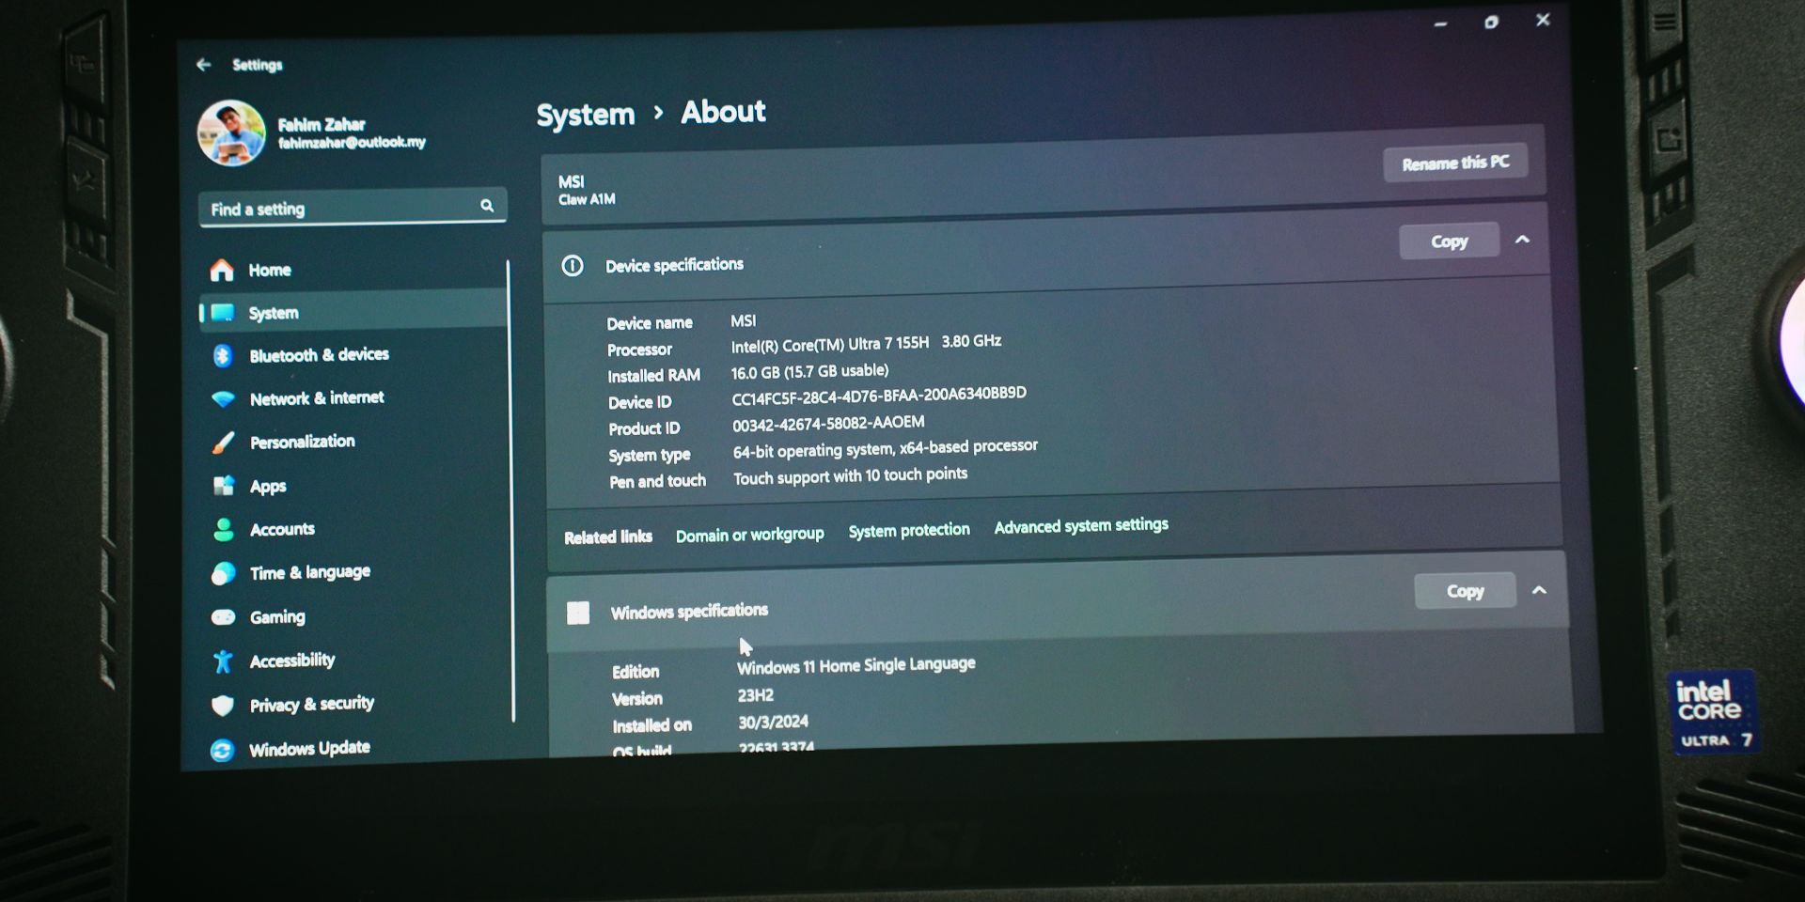The width and height of the screenshot is (1805, 902).
Task: Copy the Device specifications
Action: [x=1449, y=241]
